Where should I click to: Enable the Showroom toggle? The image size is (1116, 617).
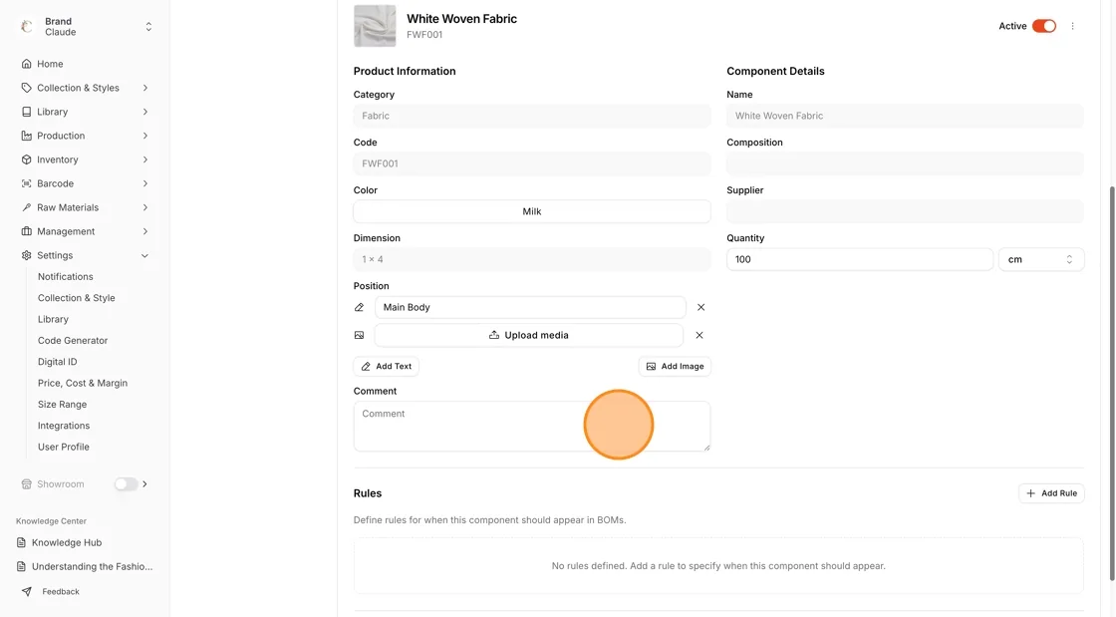pyautogui.click(x=126, y=483)
